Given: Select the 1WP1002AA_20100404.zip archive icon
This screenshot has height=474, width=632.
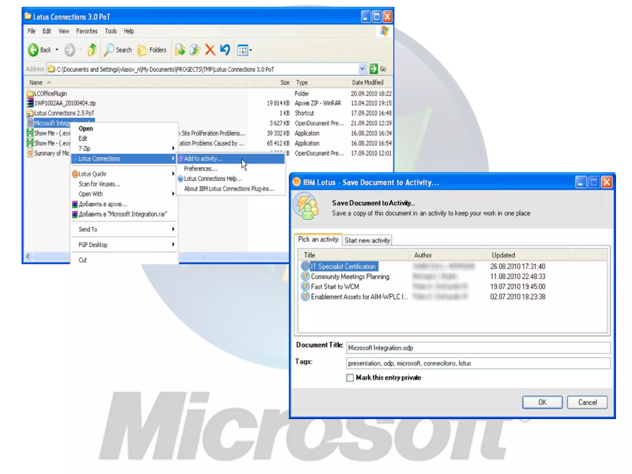Looking at the screenshot, I should point(30,103).
